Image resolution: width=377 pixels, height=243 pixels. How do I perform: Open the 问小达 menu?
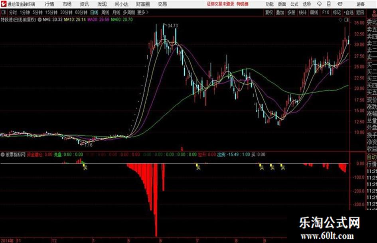(121, 4)
